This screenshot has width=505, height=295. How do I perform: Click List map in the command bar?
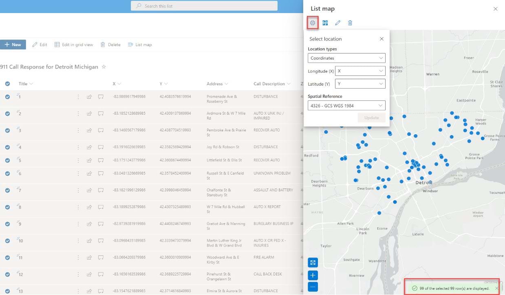[x=140, y=44]
